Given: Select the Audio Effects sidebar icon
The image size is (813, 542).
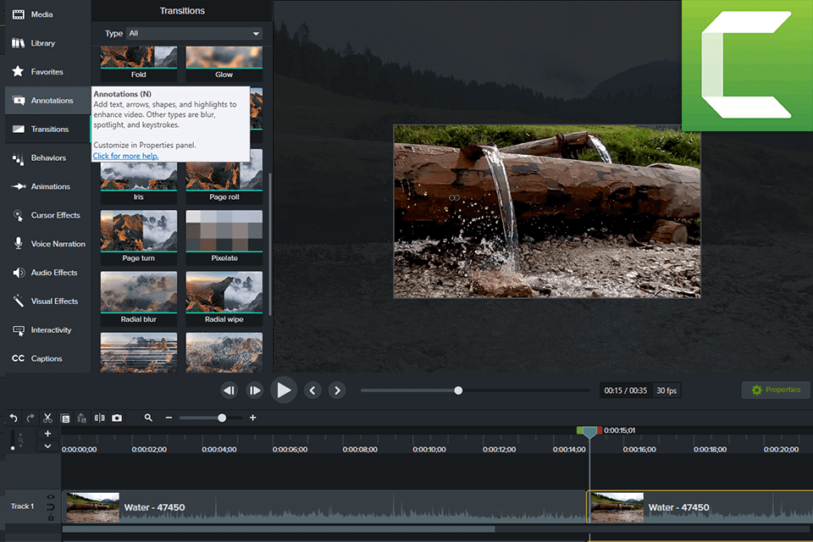Looking at the screenshot, I should tap(47, 273).
